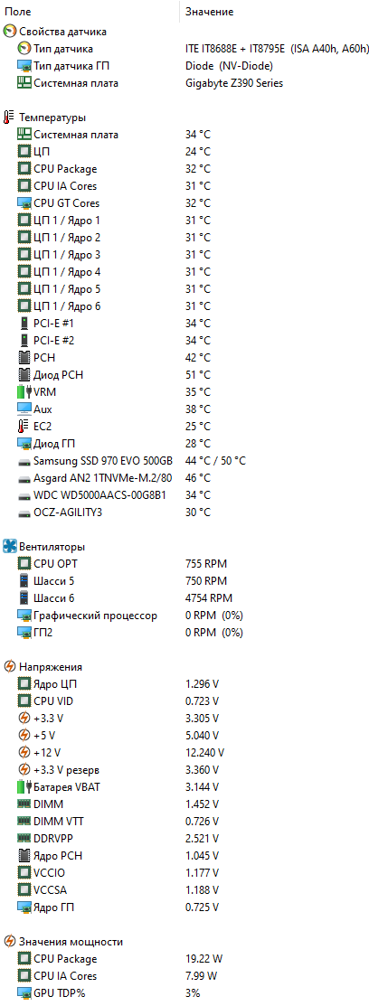Click the monitor icon next to Aux
The image size is (369, 1006).
(24, 409)
